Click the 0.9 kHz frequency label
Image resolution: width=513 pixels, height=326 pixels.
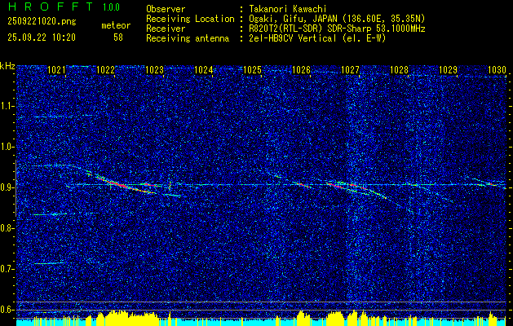click(8, 187)
